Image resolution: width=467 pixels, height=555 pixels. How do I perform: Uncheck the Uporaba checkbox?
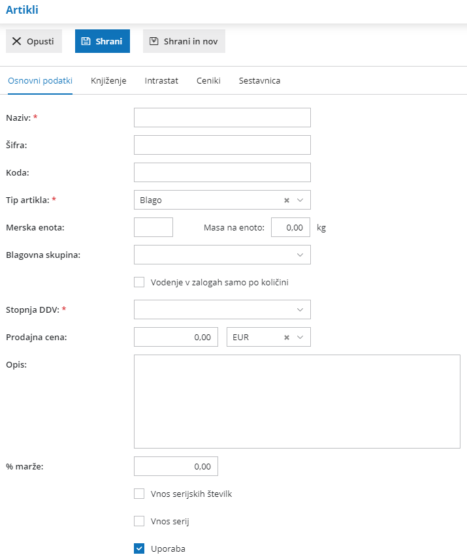pos(139,548)
